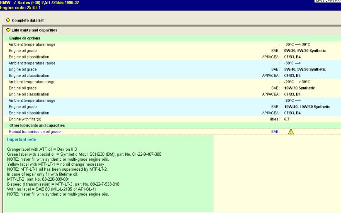Click the Complete data list pentagon icon
The image size is (341, 213).
pos(8,20)
